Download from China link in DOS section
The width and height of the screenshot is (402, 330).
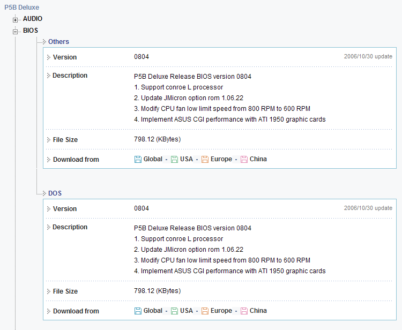tap(258, 311)
